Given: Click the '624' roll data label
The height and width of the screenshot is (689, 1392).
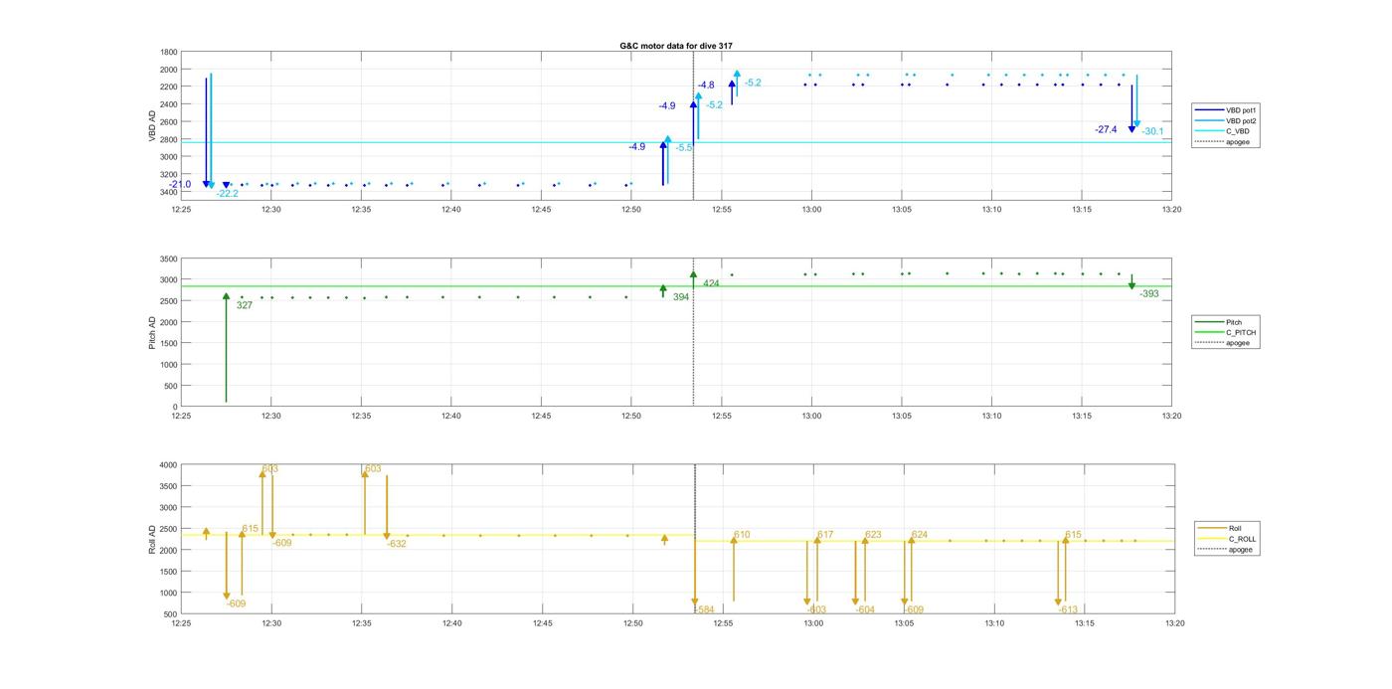Looking at the screenshot, I should [920, 535].
